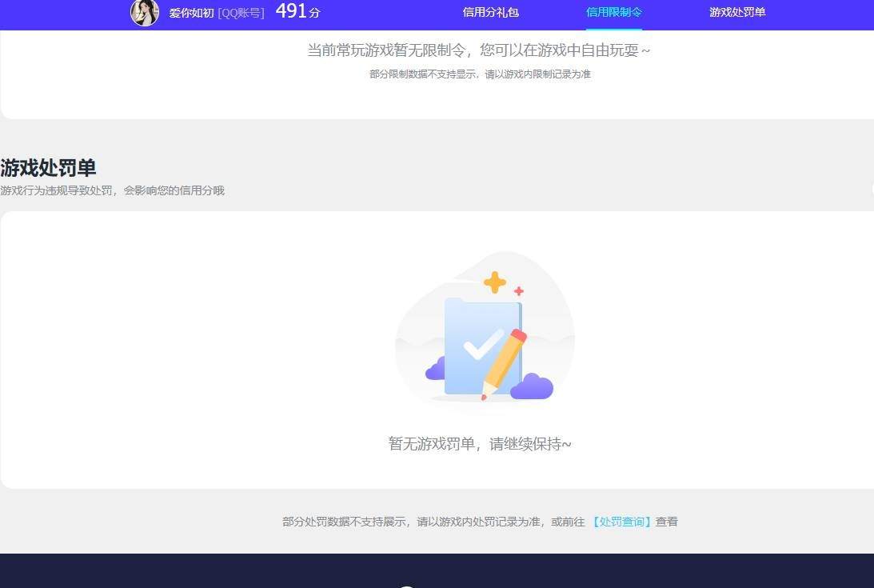This screenshot has width=874, height=588.
Task: Click note 部分限制数据不支持显示
Action: click(x=422, y=74)
